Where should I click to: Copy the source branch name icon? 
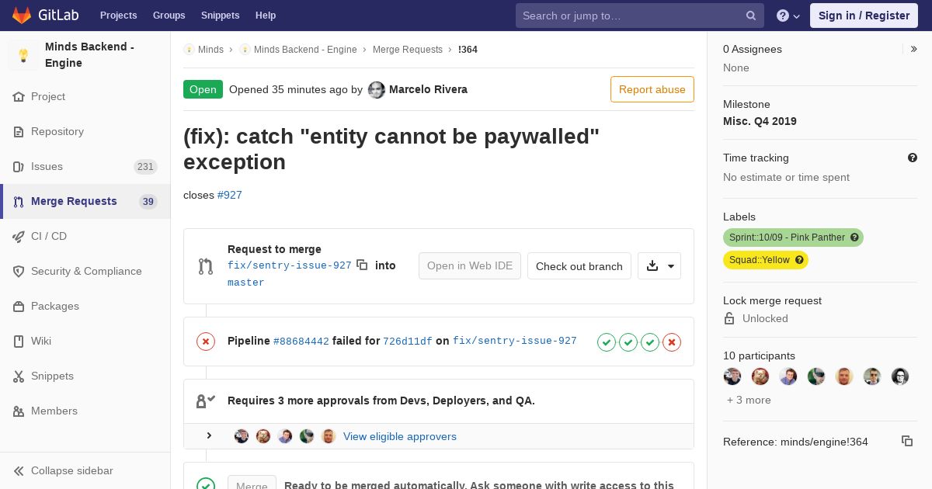tap(362, 265)
